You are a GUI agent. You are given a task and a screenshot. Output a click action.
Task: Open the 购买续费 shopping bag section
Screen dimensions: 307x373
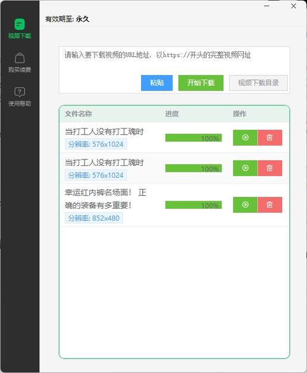(20, 63)
